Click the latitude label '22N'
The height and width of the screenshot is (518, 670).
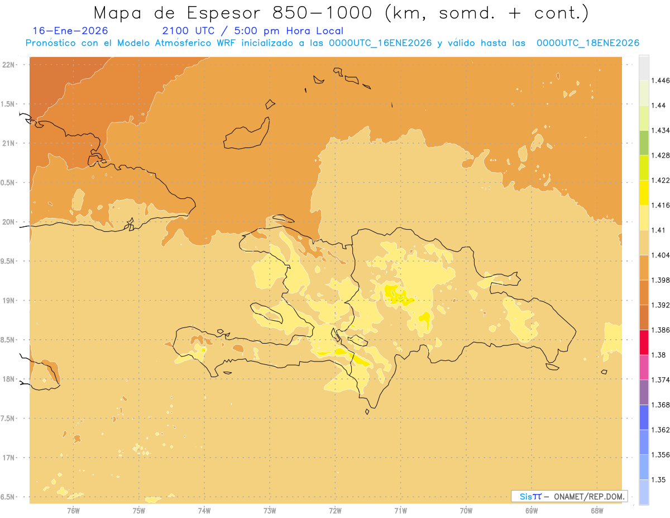9,65
